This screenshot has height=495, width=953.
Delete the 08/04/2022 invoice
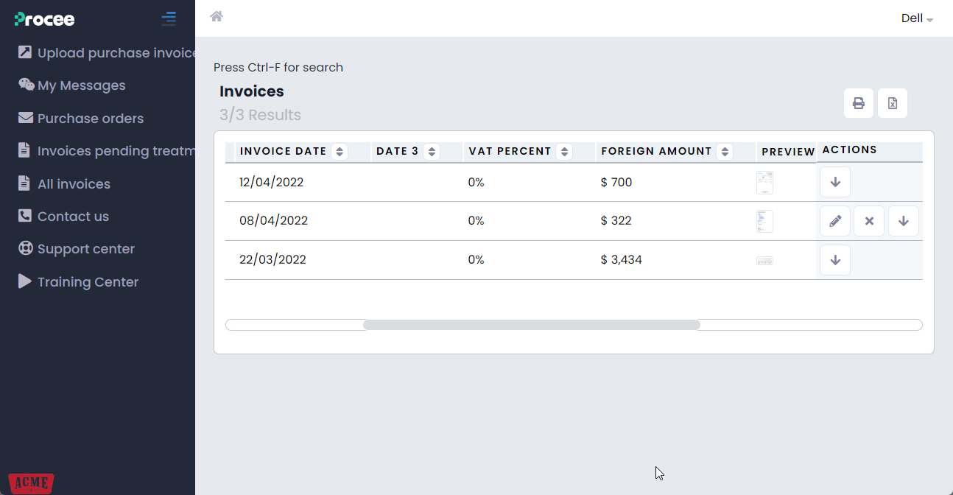(x=868, y=220)
